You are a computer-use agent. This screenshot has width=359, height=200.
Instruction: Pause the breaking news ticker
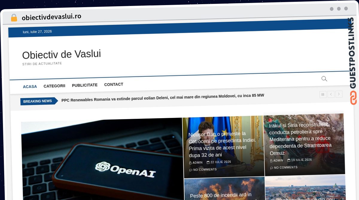pos(323,94)
